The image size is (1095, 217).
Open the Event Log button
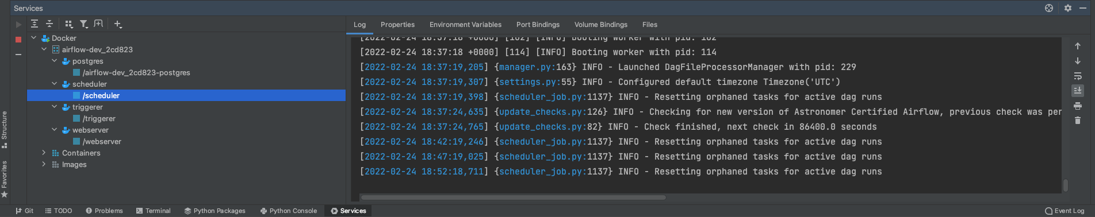coord(1065,211)
